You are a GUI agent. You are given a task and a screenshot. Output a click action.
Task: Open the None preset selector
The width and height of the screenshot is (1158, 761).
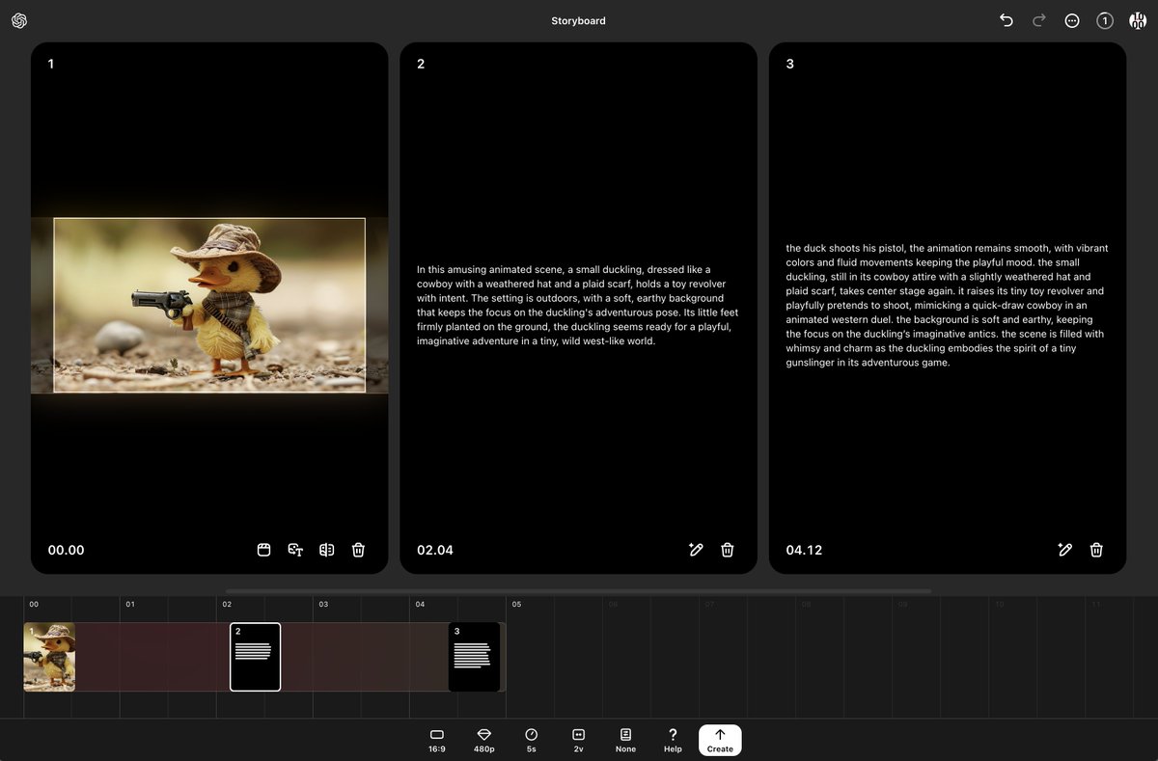[625, 740]
